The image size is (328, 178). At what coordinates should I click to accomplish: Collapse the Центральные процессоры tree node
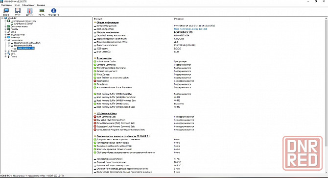[6, 21]
